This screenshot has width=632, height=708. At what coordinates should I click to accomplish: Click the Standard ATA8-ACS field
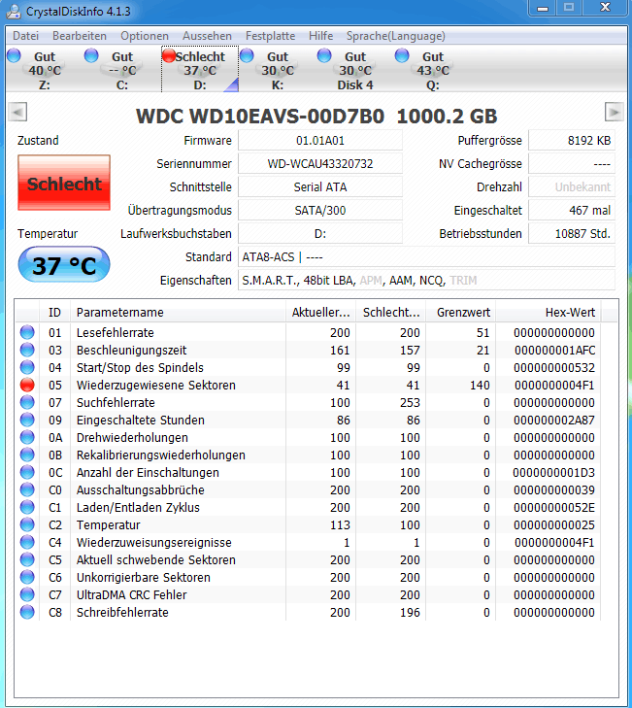point(426,257)
